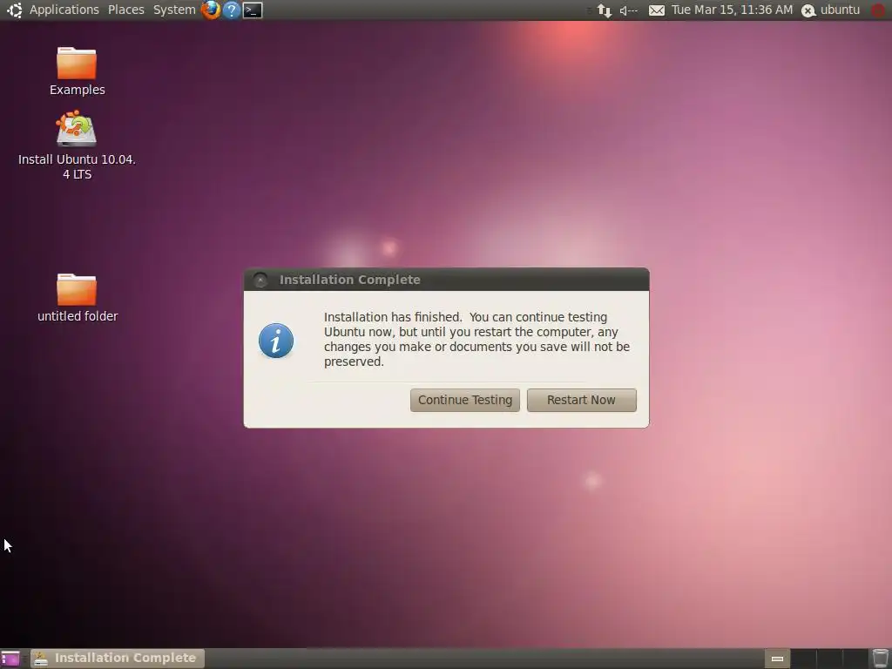892x669 pixels.
Task: Click the 'Installation has finished' message text
Action: [x=476, y=339]
